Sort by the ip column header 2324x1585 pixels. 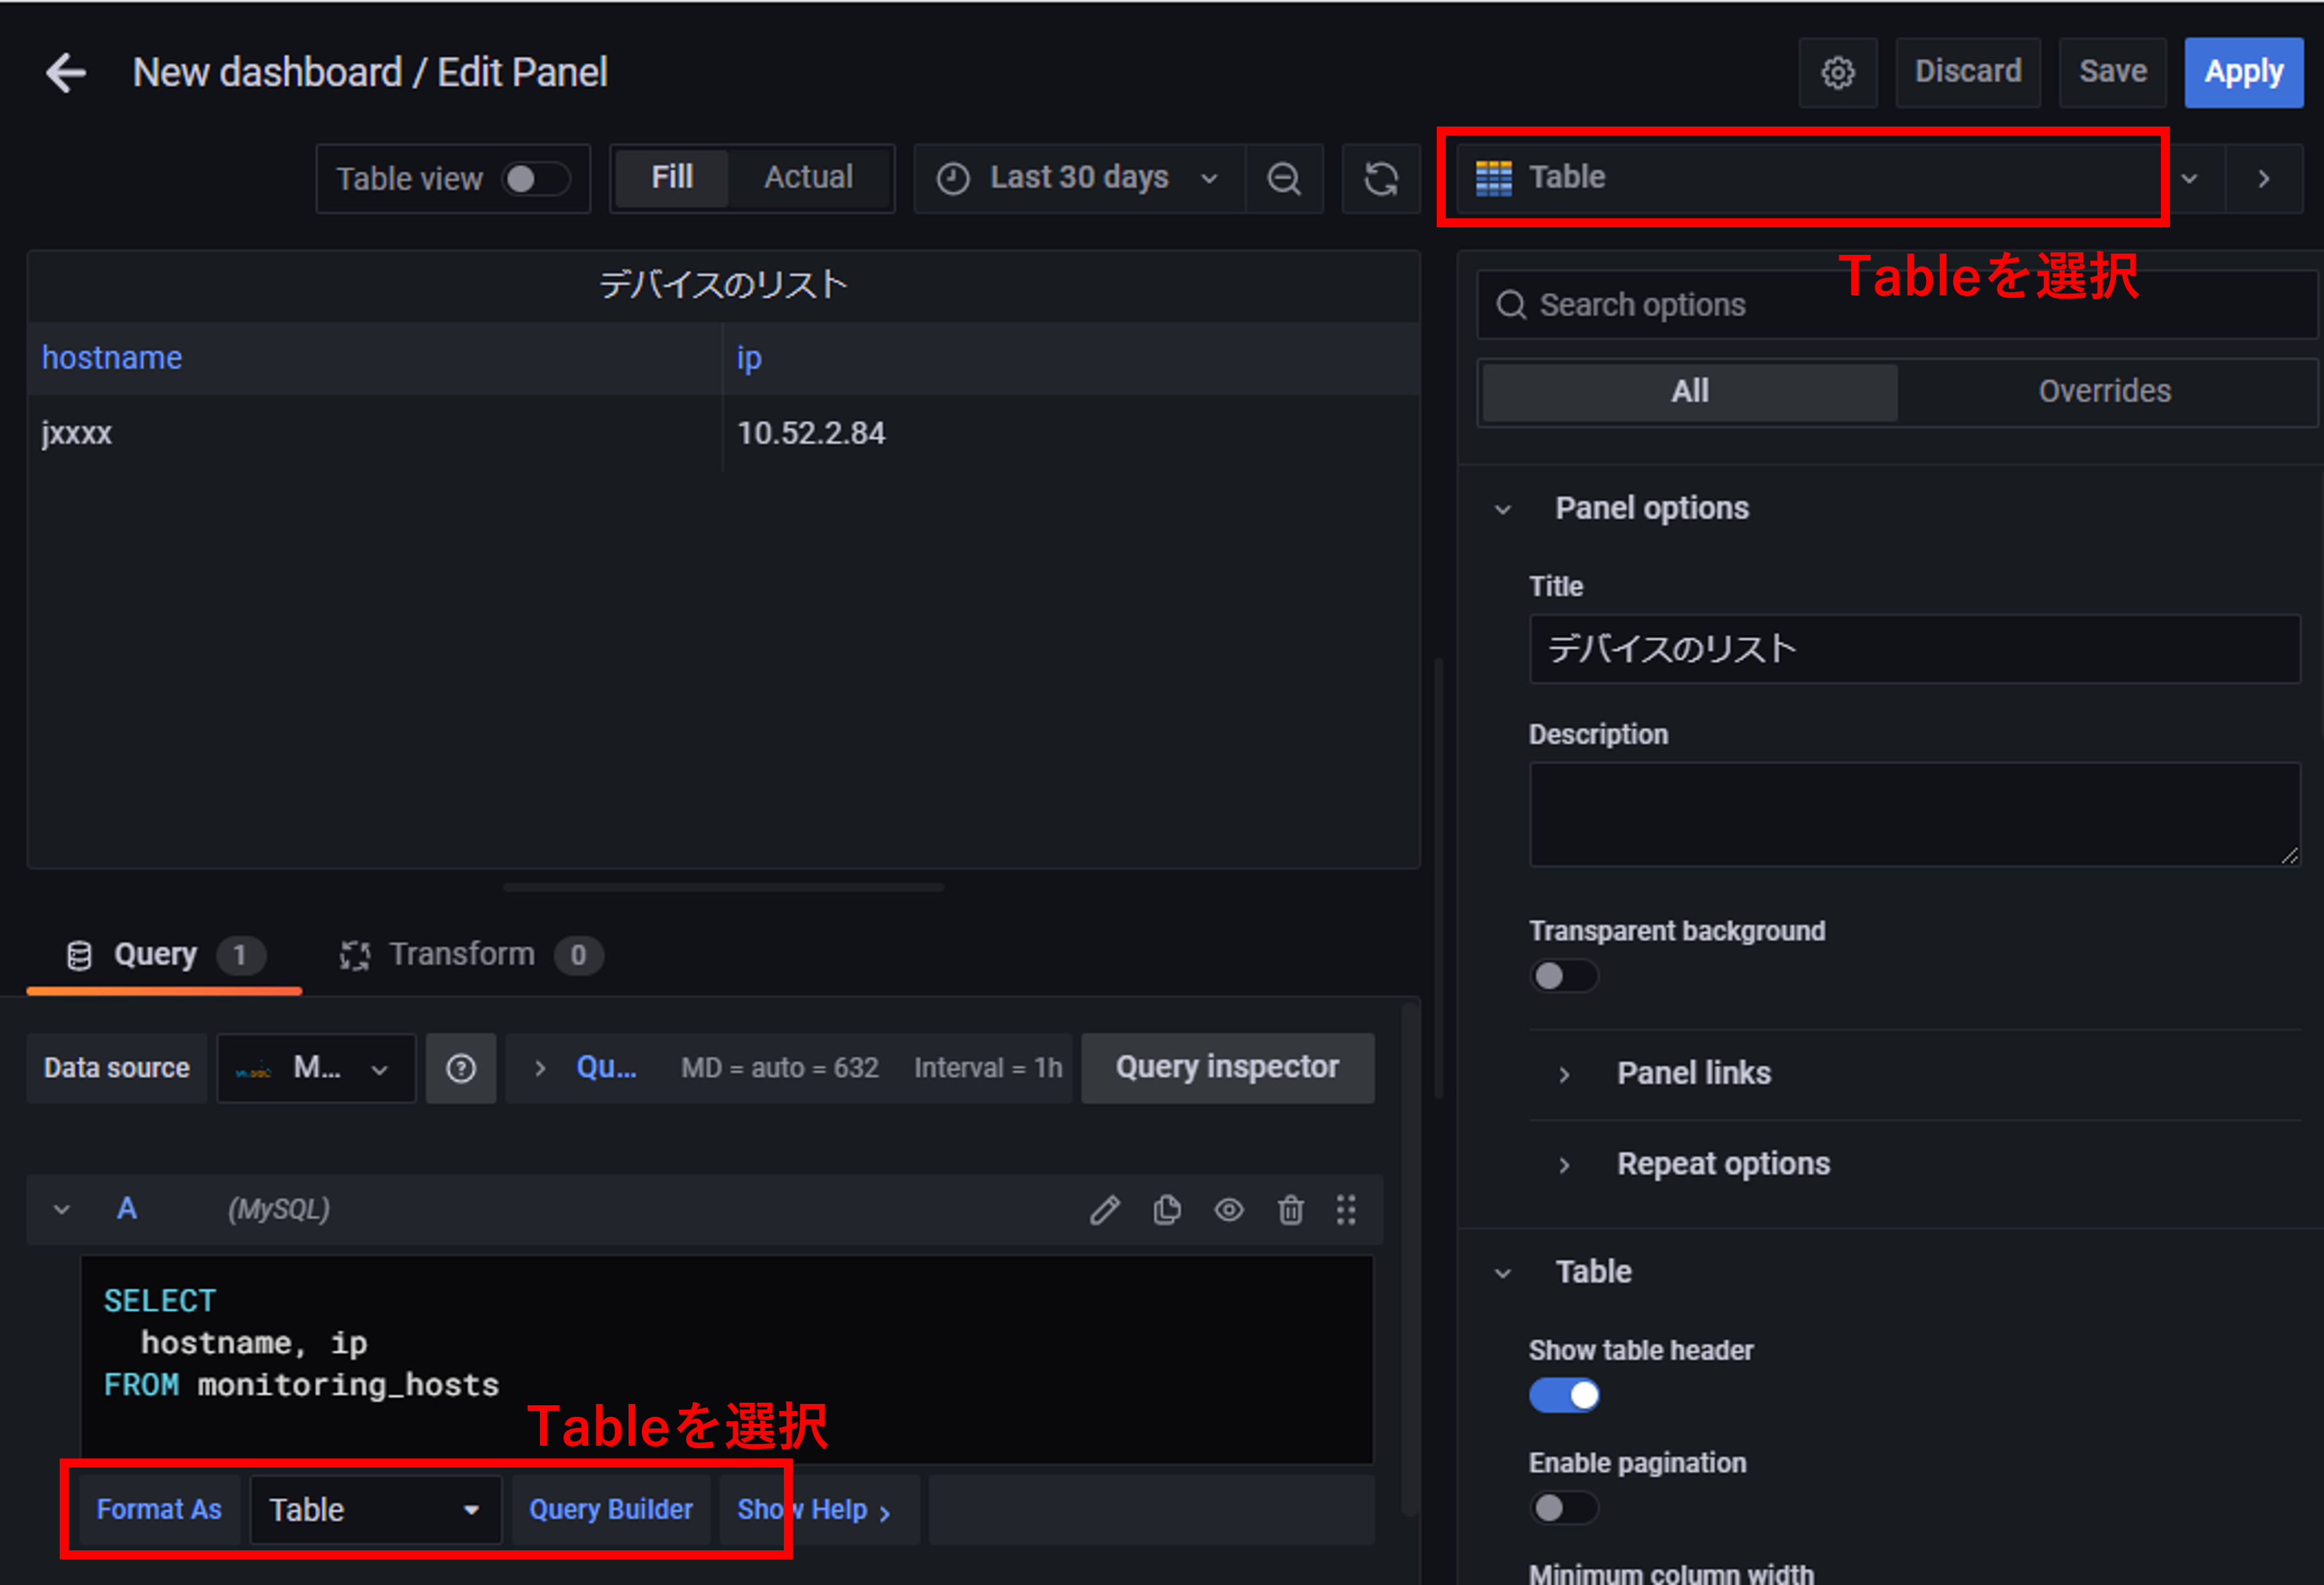tap(749, 358)
